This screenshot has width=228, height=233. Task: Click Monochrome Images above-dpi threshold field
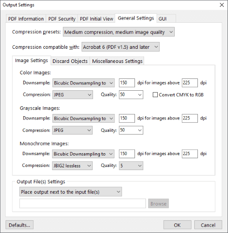click(x=190, y=154)
